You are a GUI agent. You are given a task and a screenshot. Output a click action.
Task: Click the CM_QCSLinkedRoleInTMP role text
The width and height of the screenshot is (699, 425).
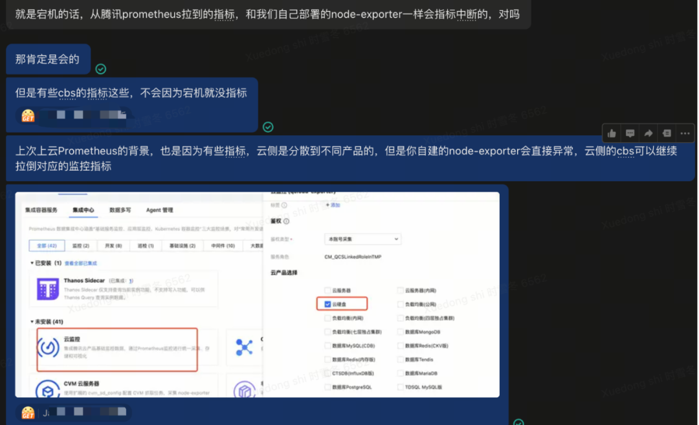[353, 257]
